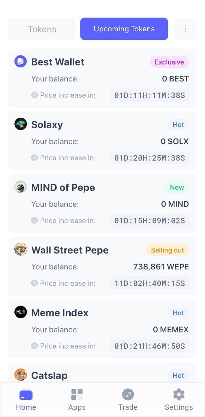Click the clock icon on Best Wallet row
Image resolution: width=205 pixels, height=417 pixels.
pos(34,95)
